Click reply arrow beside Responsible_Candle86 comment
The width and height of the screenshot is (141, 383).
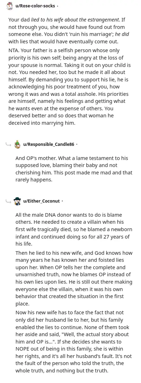coord(8,144)
